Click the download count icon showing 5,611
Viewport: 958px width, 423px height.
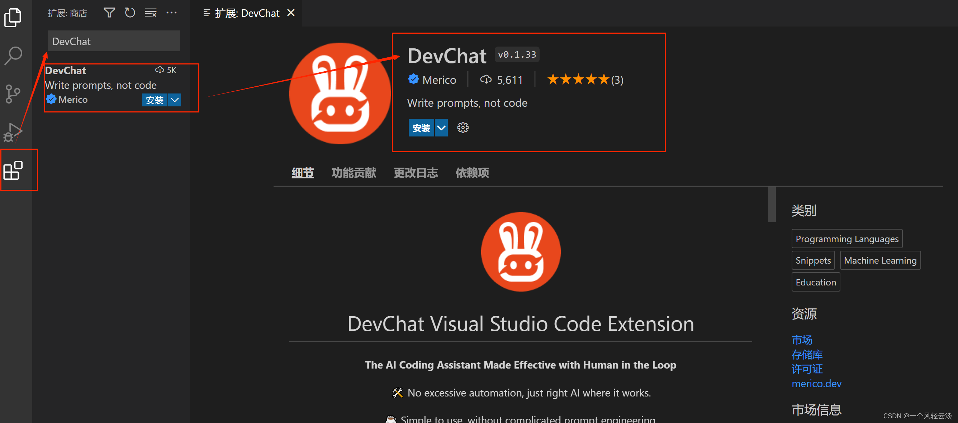pos(486,79)
